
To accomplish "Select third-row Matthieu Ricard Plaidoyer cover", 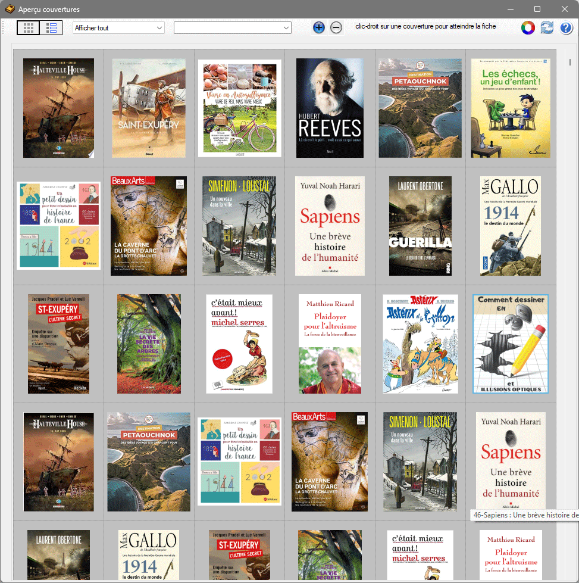I will pos(330,344).
